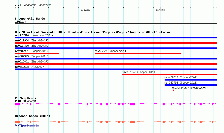224x133 pixels.
Task: Click the left arrowhead of the ruler
Action: click(x=16, y=8)
